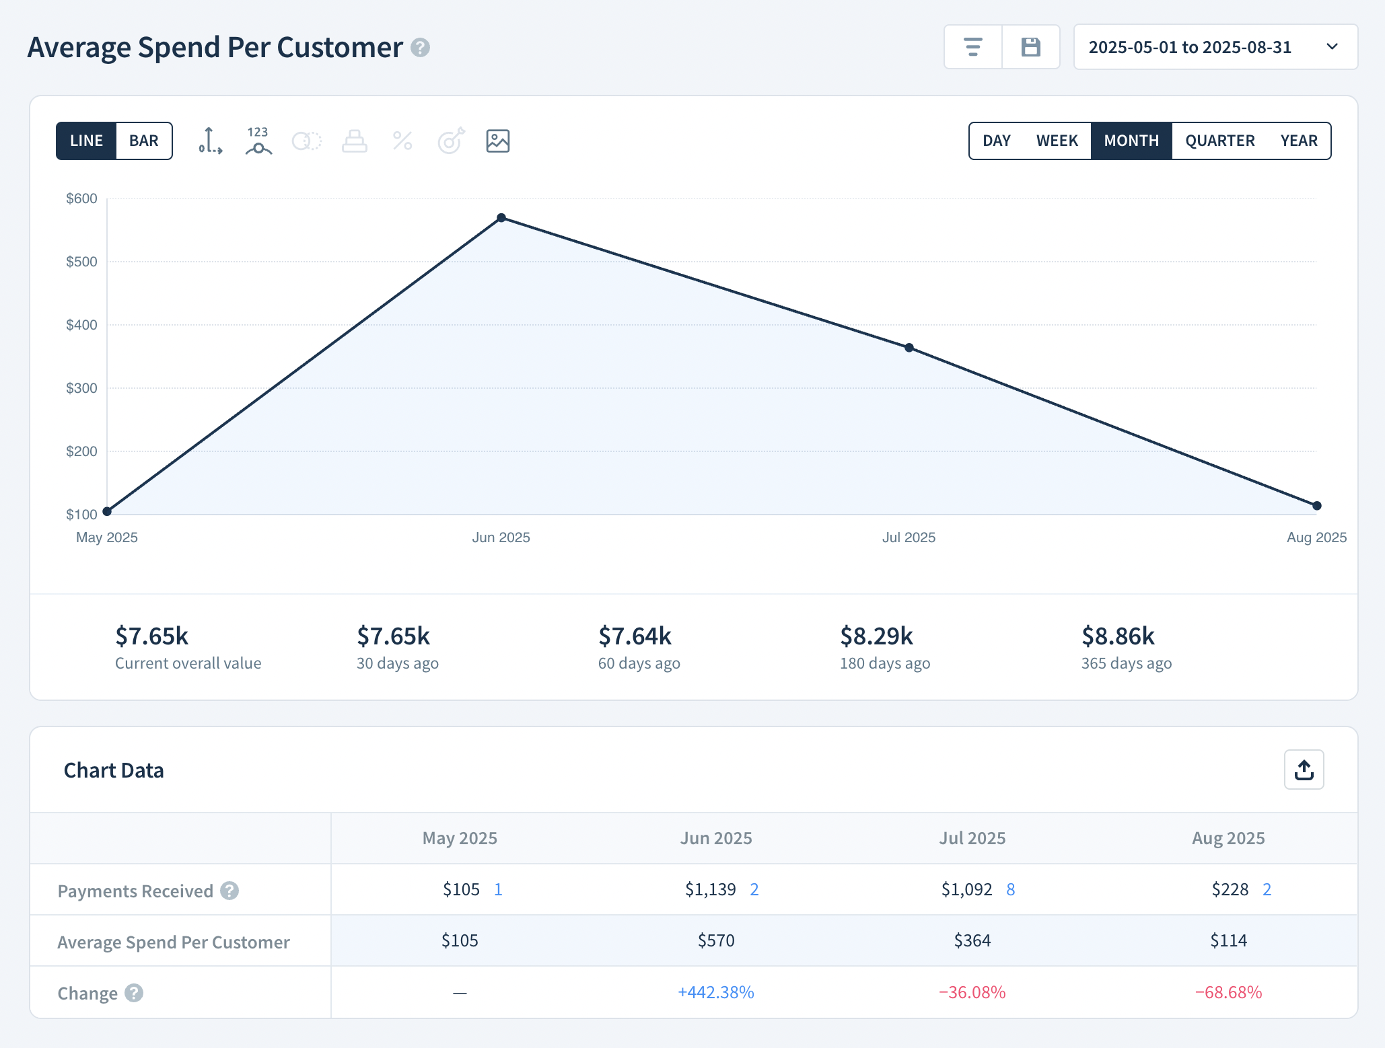
Task: Click the Jun 2025 peak data point
Action: coord(501,217)
